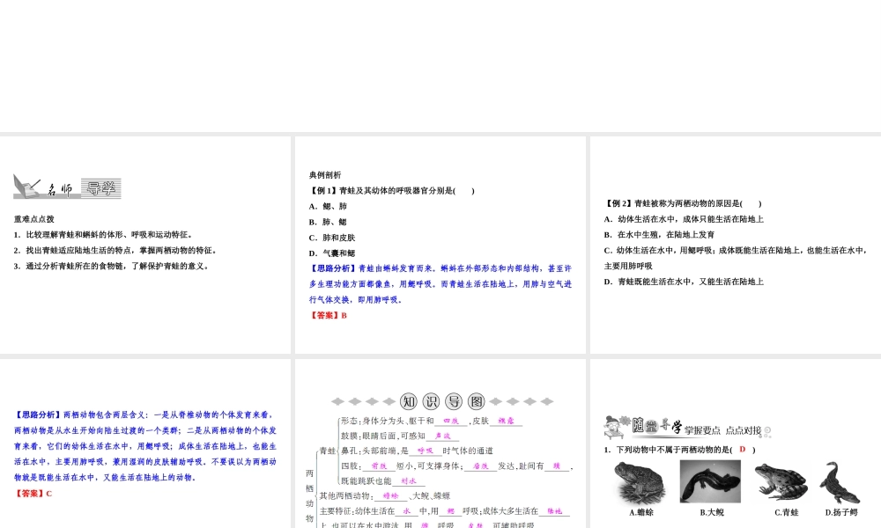
Task: Click the 既能跳跃也能 line
Action: click(382, 481)
